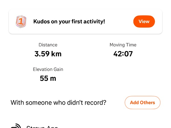Screen dimensions: 171x128
Task: Click the word "Others" in the outlined button
Action: 148,103
